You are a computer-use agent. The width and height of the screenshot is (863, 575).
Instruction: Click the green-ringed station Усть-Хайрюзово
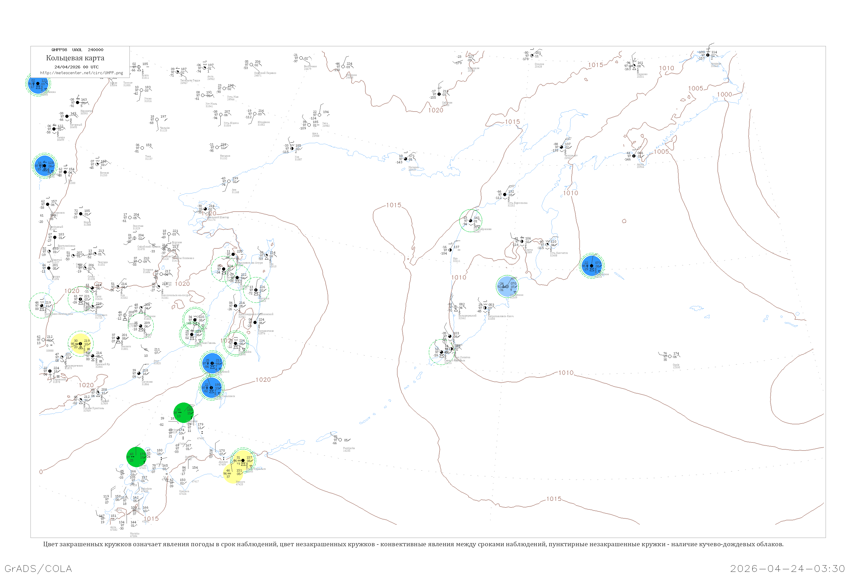pos(471,221)
